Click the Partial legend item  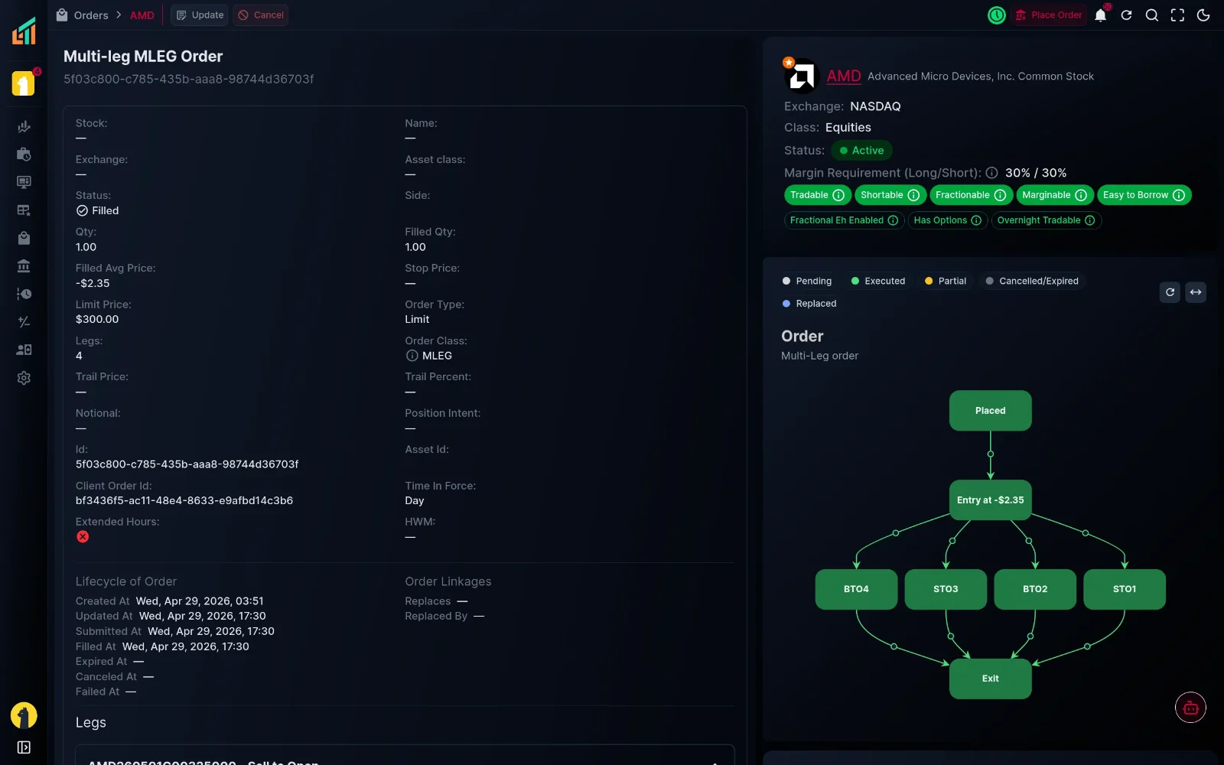coord(946,281)
